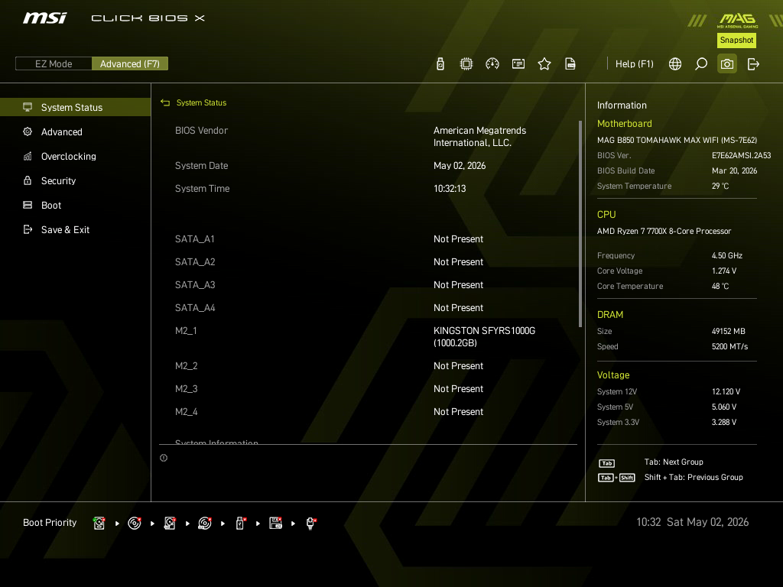Click MAG B850 TOMAHAWK MAX WIFI model text

[x=677, y=141]
